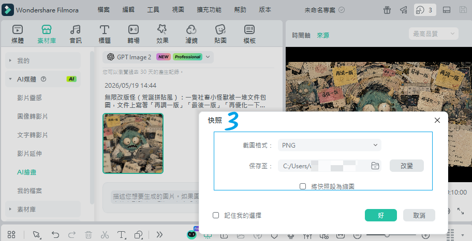Open the 檔案 menu

coord(104,10)
